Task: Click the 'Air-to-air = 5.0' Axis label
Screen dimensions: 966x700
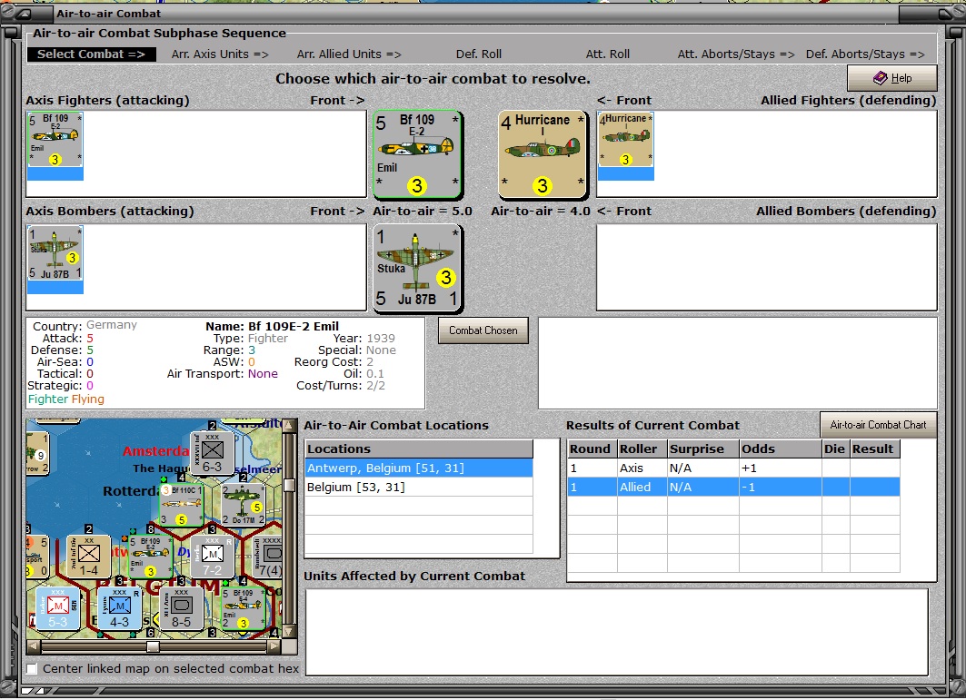Action: [423, 212]
